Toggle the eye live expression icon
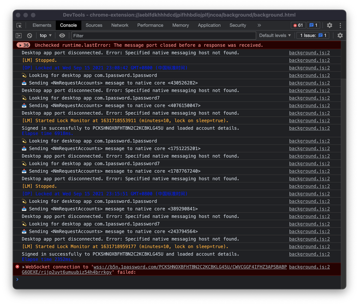Screen dimensions: 359x305 point(62,36)
